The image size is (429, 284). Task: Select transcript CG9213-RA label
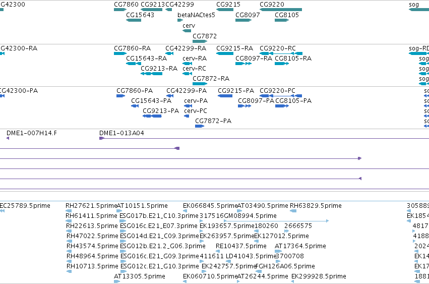[x=159, y=69]
